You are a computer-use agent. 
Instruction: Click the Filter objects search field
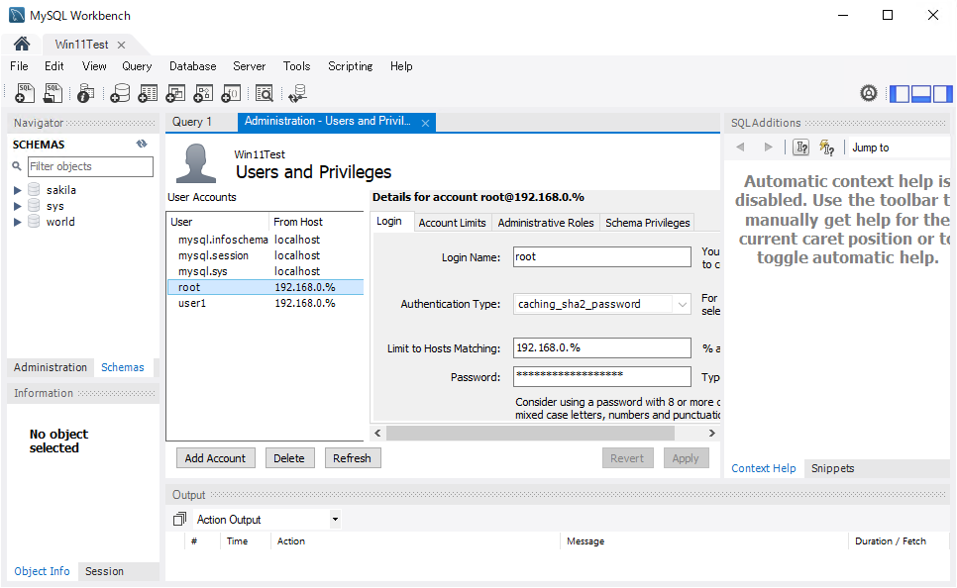click(90, 166)
